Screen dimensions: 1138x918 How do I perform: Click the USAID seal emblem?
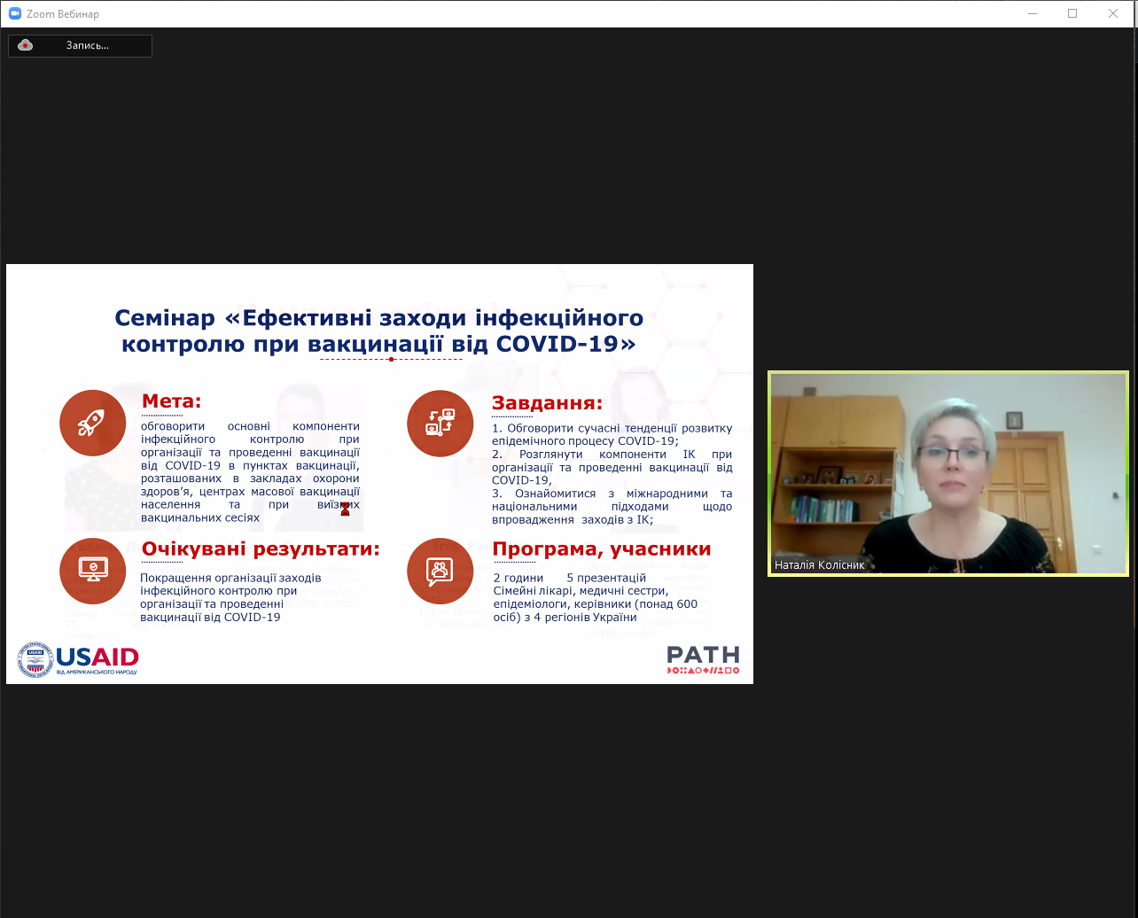pyautogui.click(x=35, y=660)
